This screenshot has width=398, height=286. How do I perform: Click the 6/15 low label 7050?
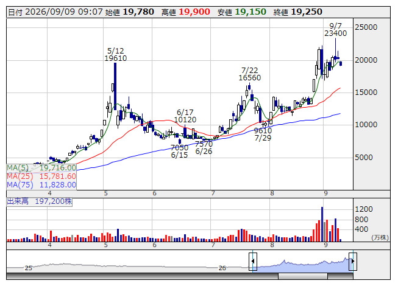[x=179, y=147]
